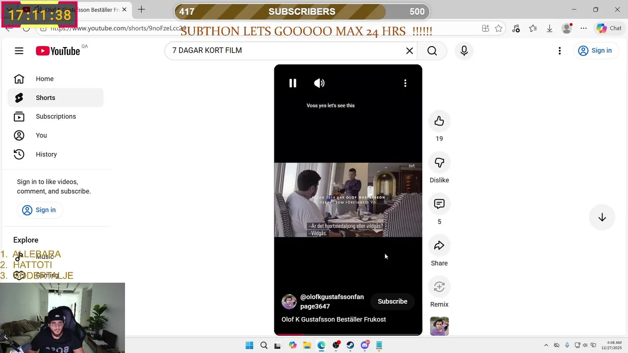Open History in the sidebar
Image resolution: width=628 pixels, height=353 pixels.
tap(55, 154)
